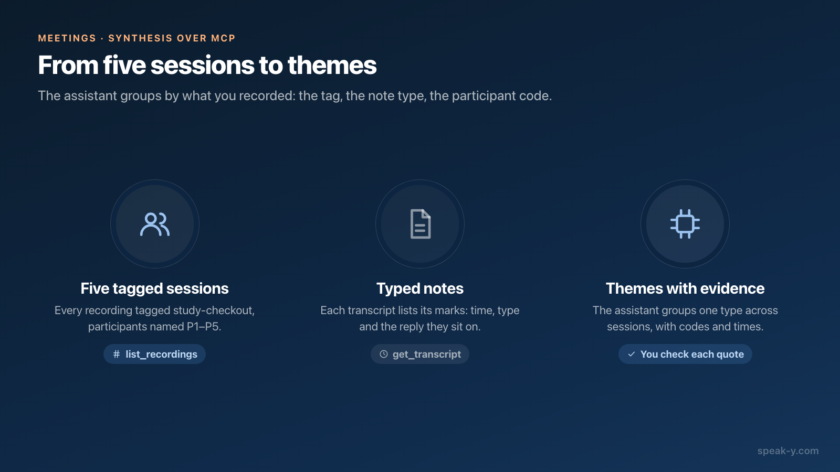Screen dimensions: 840x472
Task: Click the text 'Every recording tagged study-checkout'
Action: pyautogui.click(x=154, y=310)
